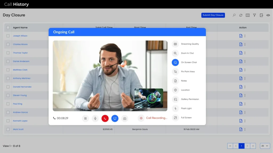
Task: Open On Screen Chat
Action: tap(175, 62)
